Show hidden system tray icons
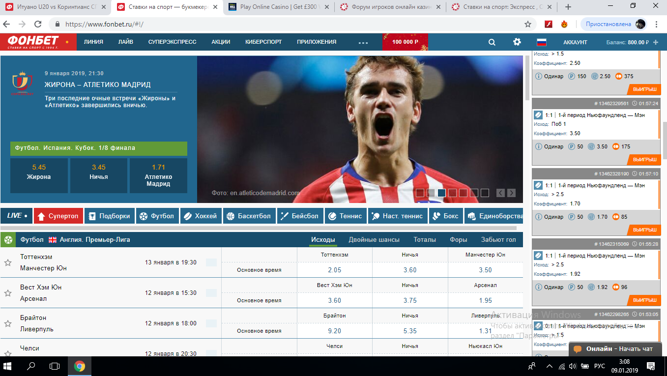 tap(549, 366)
